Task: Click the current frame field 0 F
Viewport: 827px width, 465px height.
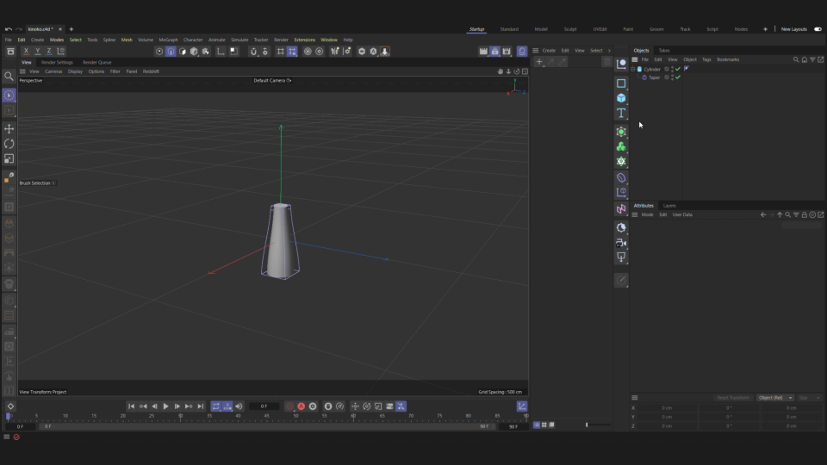Action: [x=264, y=406]
